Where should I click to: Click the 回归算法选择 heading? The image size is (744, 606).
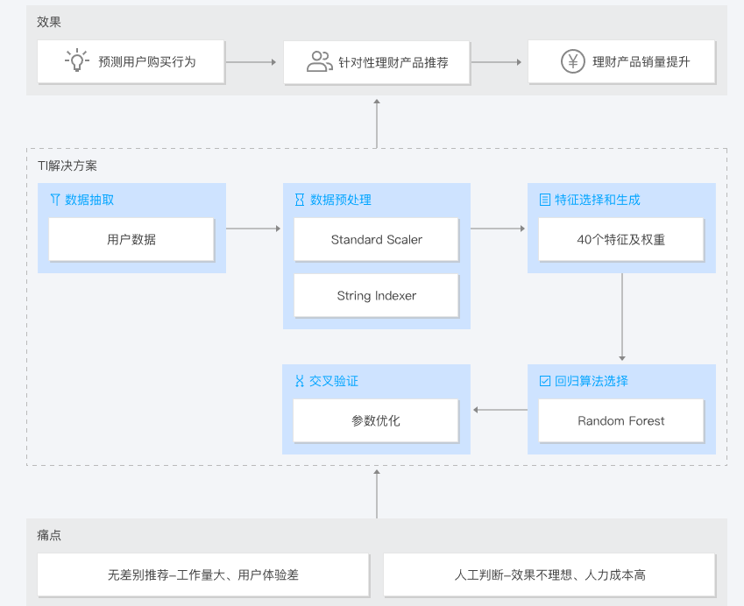(x=592, y=381)
